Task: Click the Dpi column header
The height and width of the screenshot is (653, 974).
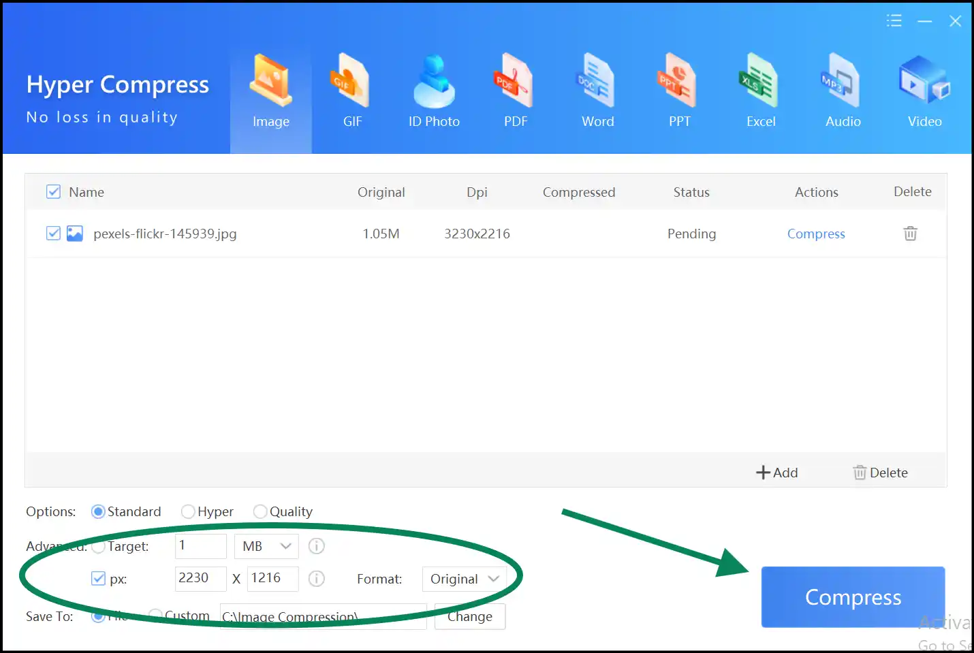Action: point(477,192)
